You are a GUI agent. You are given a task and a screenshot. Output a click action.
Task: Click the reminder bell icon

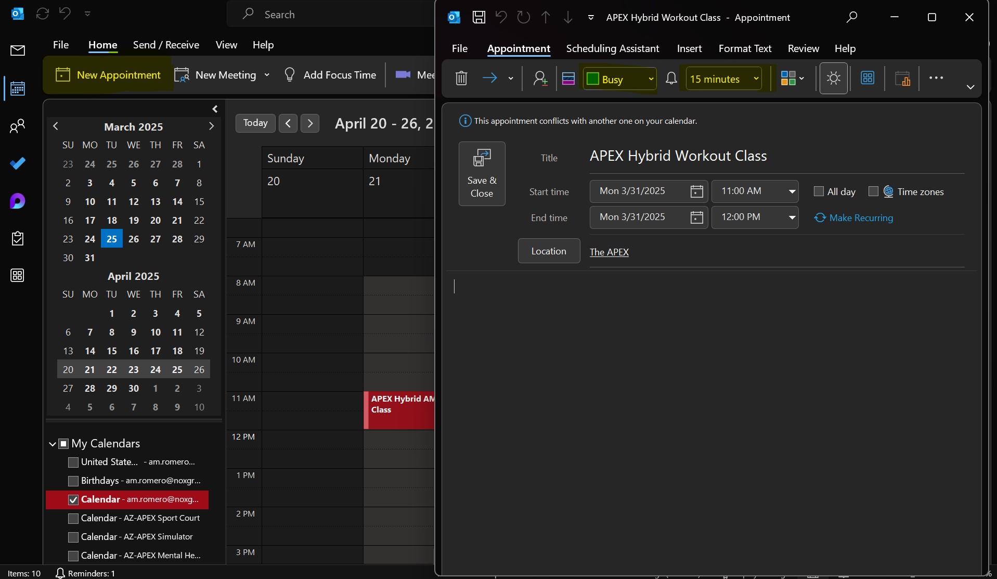click(x=671, y=79)
